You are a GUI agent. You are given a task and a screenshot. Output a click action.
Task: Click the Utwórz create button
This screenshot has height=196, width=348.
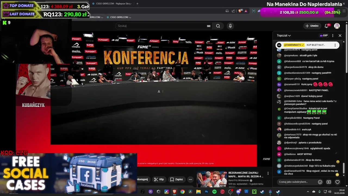pos(312,26)
